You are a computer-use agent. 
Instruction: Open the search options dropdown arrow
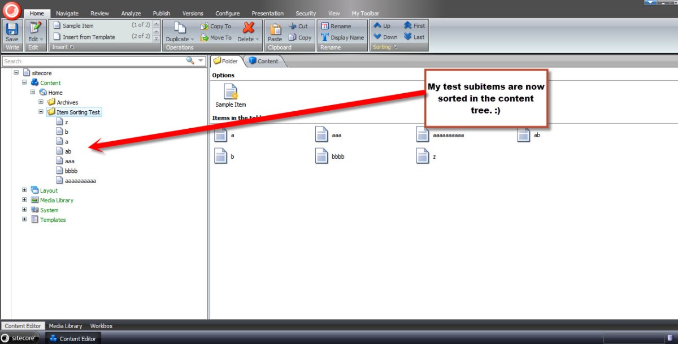pos(201,61)
